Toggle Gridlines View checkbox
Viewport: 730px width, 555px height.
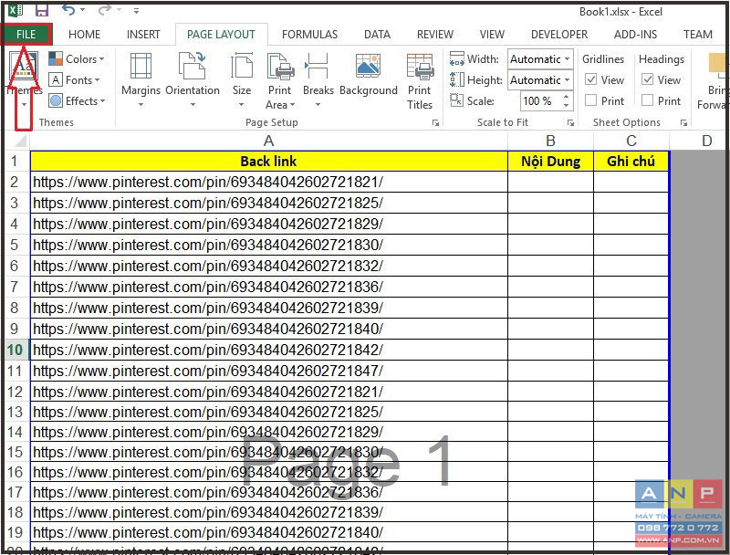pos(590,79)
